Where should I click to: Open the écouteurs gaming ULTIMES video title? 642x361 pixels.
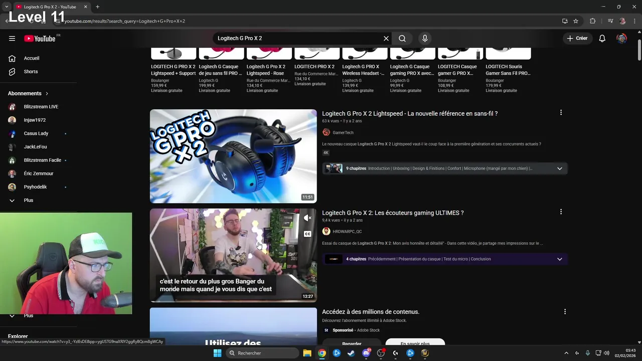(x=393, y=213)
